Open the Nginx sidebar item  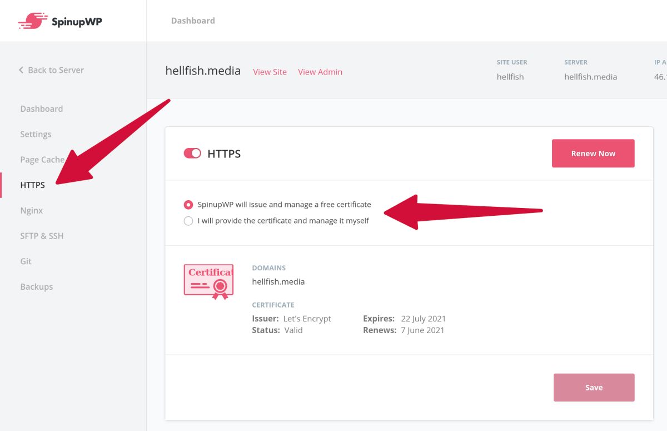coord(32,211)
